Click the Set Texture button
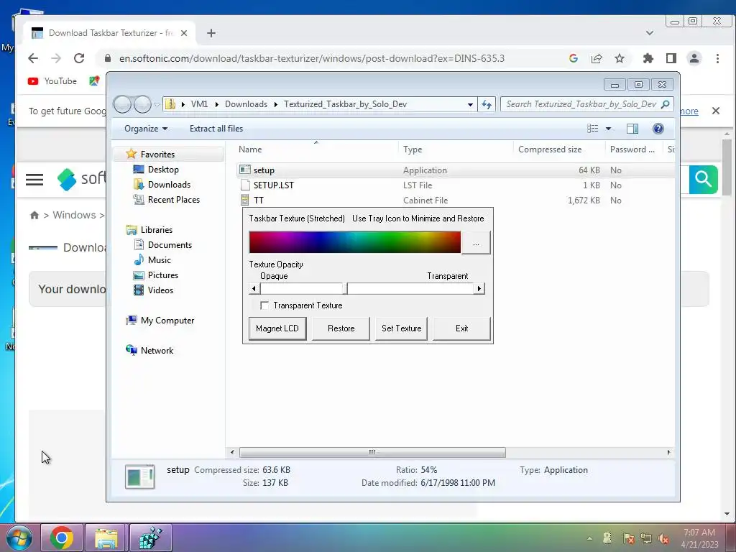This screenshot has width=736, height=552. [x=401, y=328]
